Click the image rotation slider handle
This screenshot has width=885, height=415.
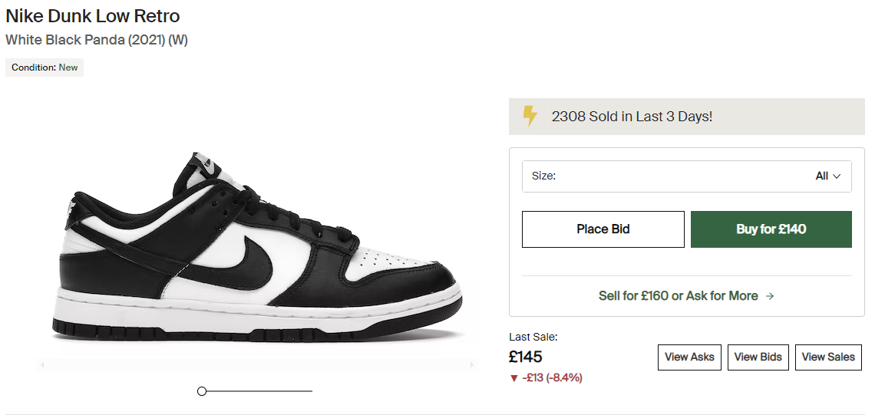click(202, 391)
